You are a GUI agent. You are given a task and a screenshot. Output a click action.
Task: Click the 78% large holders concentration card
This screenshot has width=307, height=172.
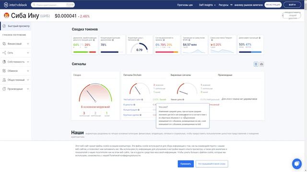click(112, 44)
